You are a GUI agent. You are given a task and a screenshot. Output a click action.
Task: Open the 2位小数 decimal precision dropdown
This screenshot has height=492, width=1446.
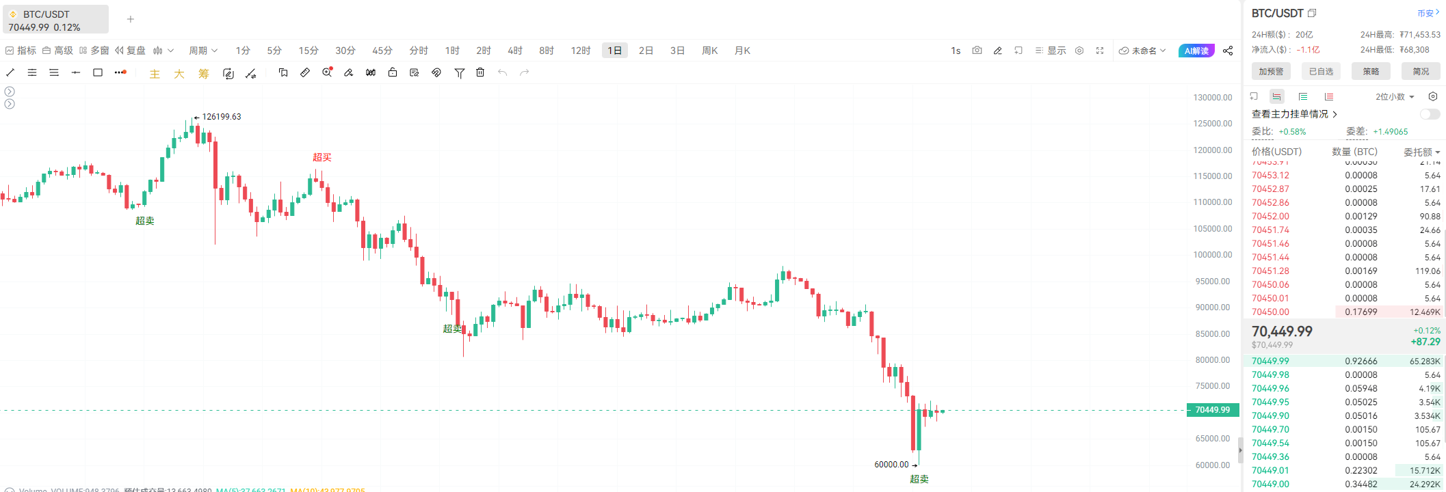[x=1395, y=97]
